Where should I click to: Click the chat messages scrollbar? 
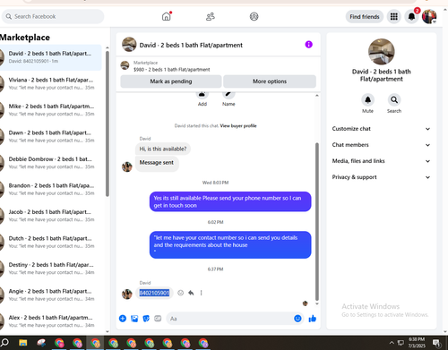point(317,221)
